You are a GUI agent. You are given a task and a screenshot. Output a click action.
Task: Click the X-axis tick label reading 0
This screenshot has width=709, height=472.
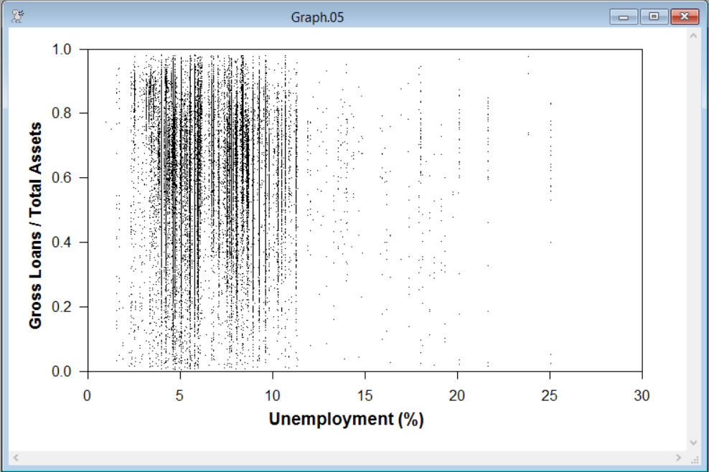pos(88,395)
